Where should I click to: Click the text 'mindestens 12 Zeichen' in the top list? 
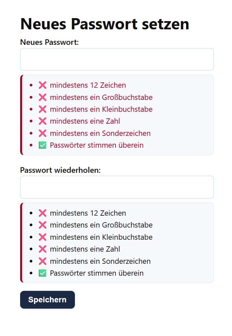point(87,85)
